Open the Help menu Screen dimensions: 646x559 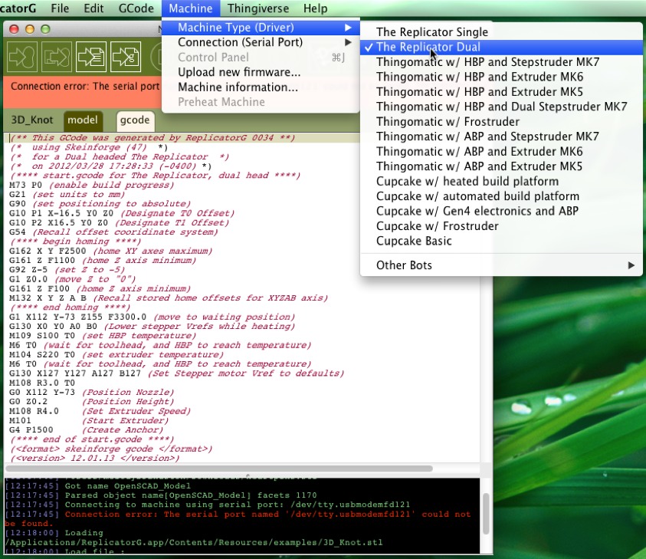pos(315,8)
